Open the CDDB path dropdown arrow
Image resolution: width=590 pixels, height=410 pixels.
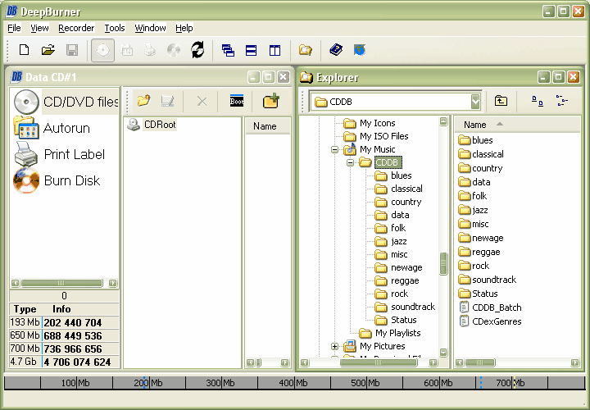475,102
